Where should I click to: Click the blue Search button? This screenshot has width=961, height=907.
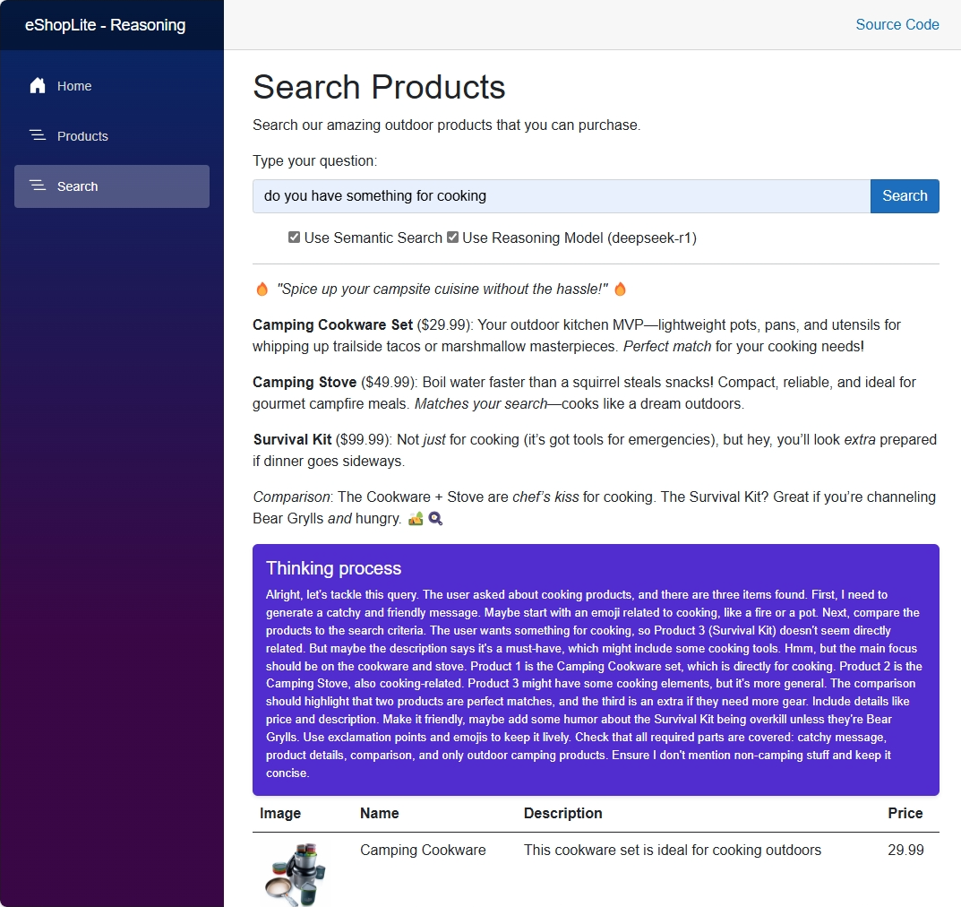pos(905,195)
